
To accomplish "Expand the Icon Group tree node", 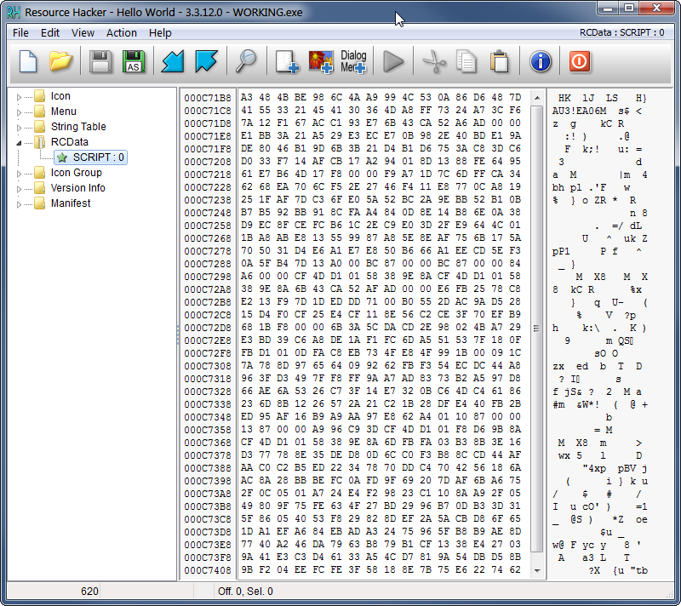I will coord(19,174).
